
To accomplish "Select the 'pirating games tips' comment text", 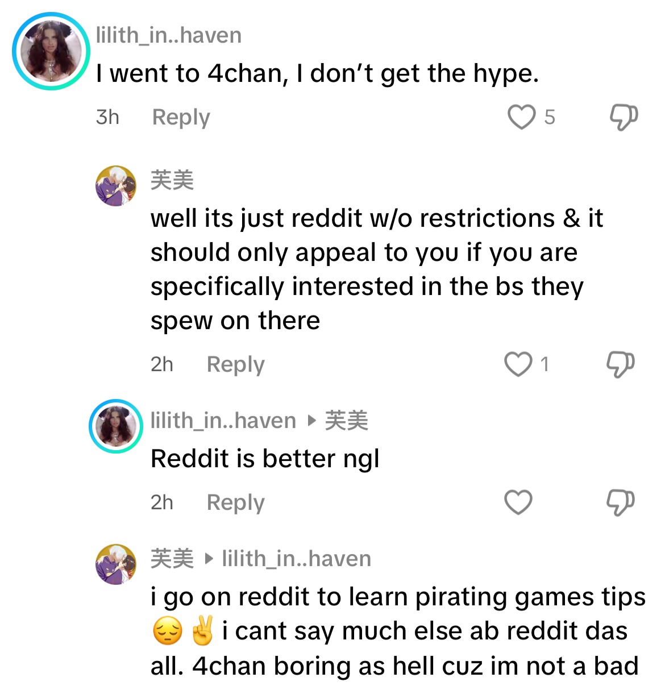I will [398, 631].
